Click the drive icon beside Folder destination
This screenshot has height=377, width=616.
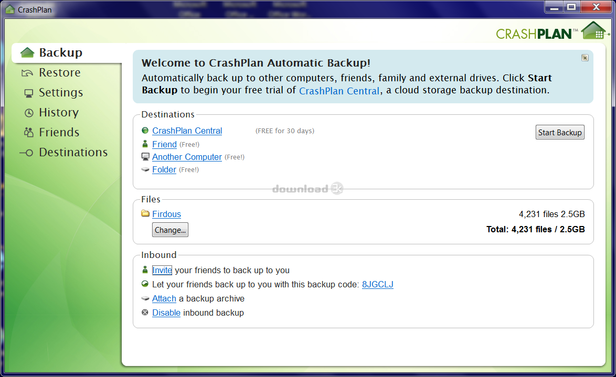pyautogui.click(x=145, y=170)
